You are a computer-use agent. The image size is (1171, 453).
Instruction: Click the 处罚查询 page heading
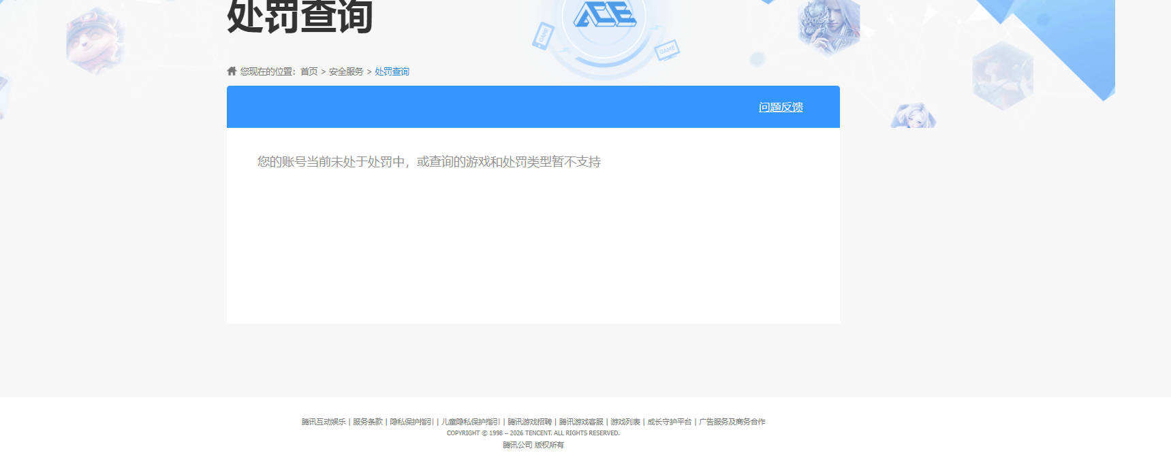[x=300, y=16]
